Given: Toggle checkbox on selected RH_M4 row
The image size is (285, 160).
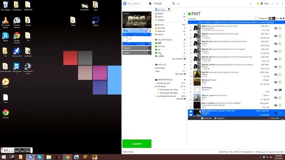Looking at the screenshot, I should coord(191,115).
